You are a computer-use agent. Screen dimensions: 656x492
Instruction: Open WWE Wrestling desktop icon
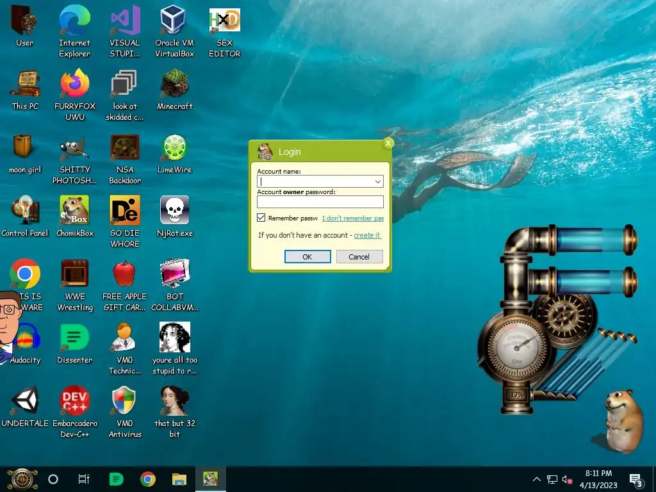(x=74, y=285)
